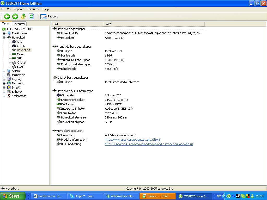Click the EVEREST v2.20.405 root info icon
Image resolution: width=267 pixels, height=200 pixels.
point(4,29)
